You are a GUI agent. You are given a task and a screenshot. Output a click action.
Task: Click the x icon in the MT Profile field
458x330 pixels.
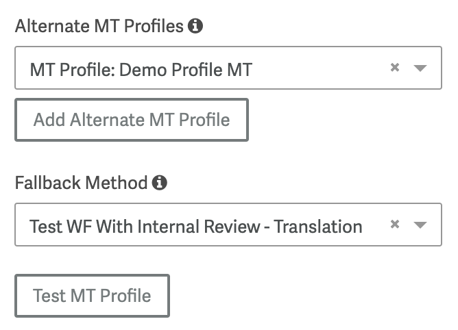395,67
